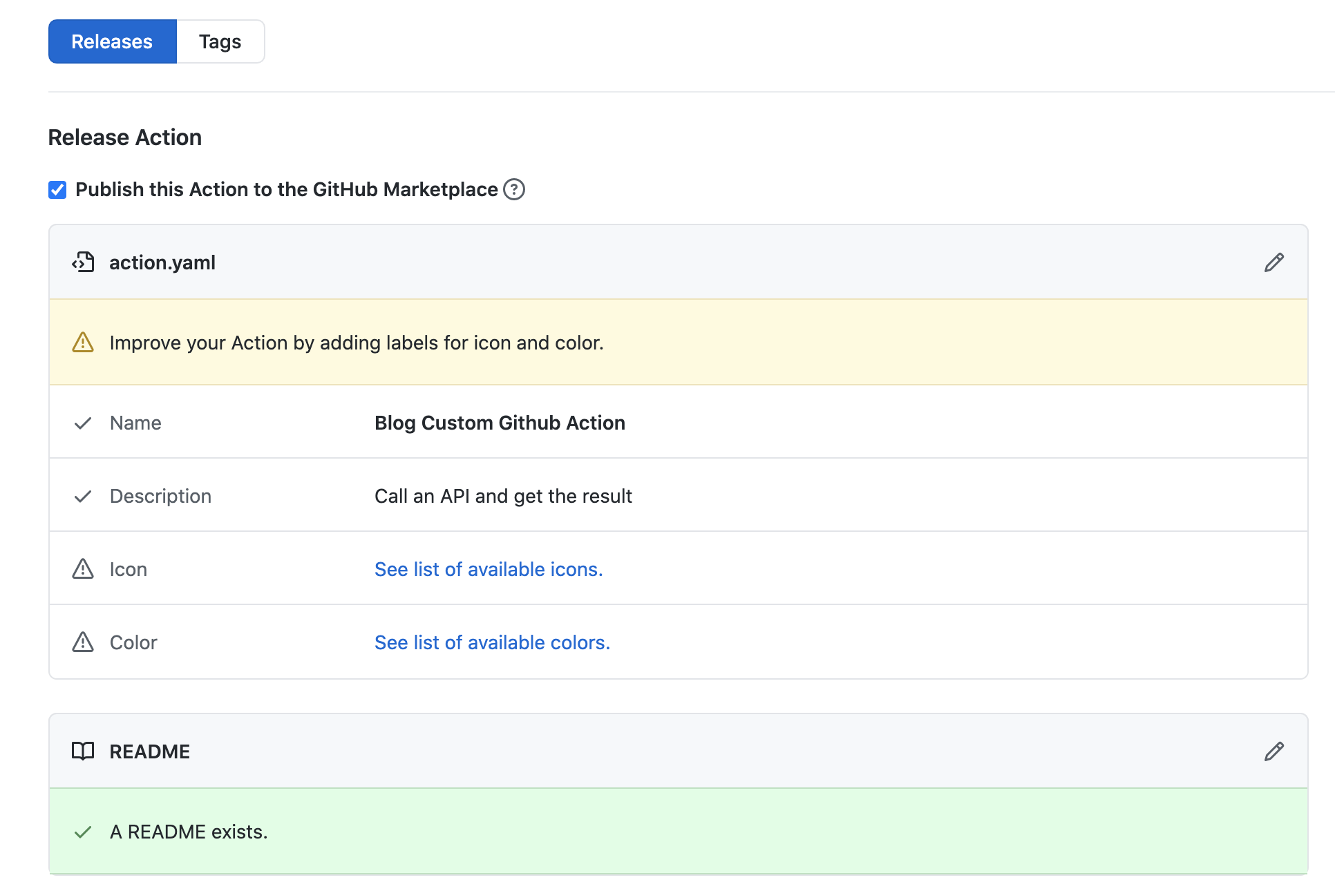Image resolution: width=1335 pixels, height=891 pixels.
Task: Open the list of available icons
Action: coord(489,568)
